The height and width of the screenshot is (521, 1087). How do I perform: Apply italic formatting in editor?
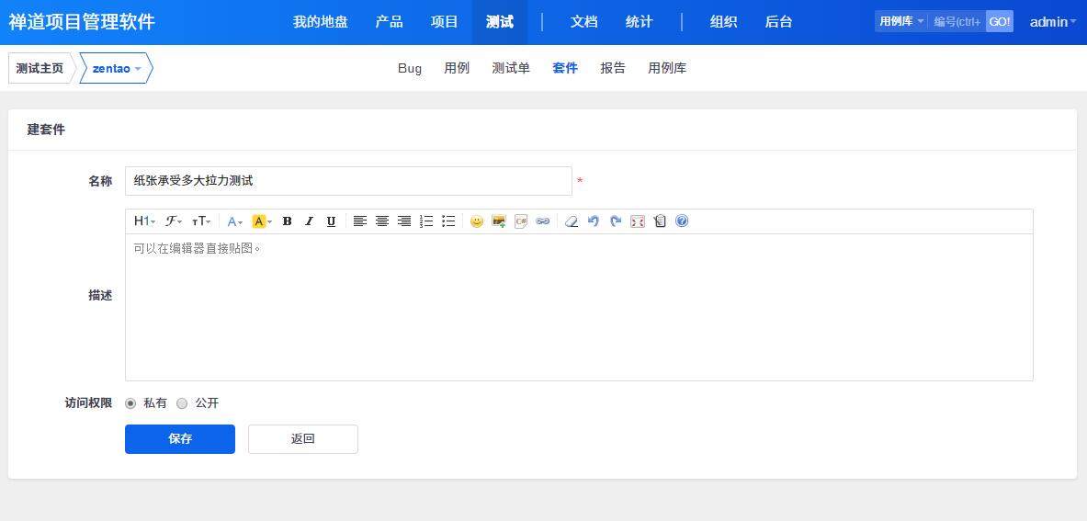click(x=309, y=221)
